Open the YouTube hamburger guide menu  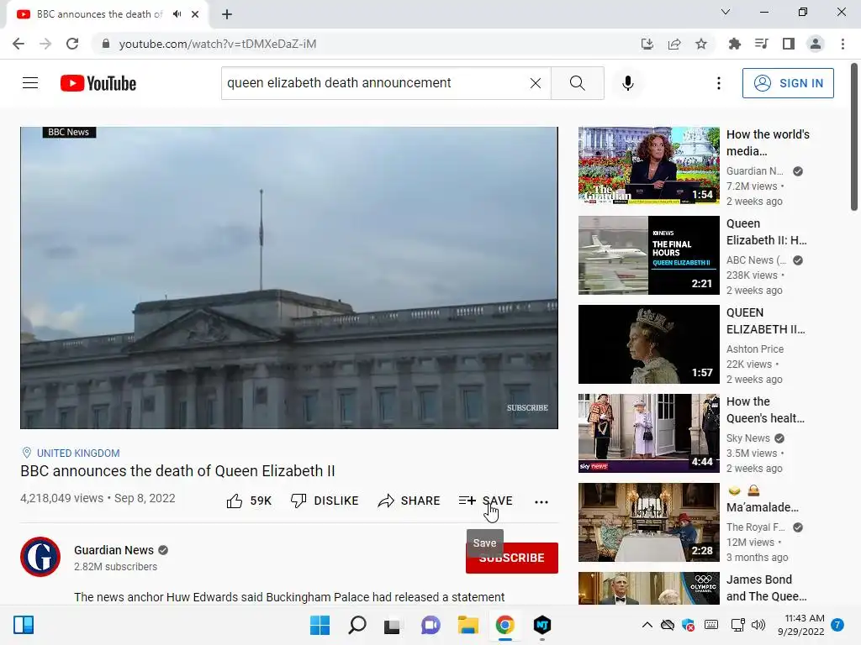[30, 83]
